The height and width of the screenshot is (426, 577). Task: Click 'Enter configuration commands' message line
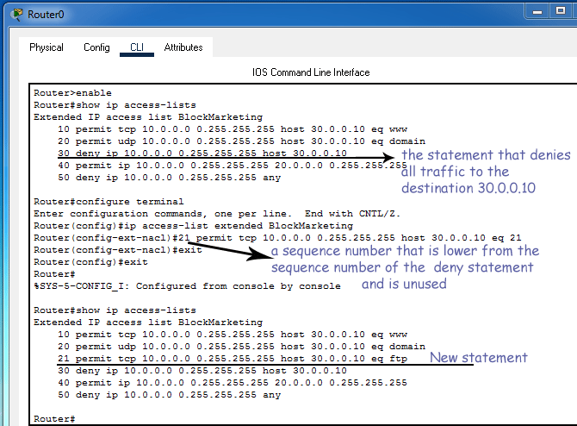point(217,214)
